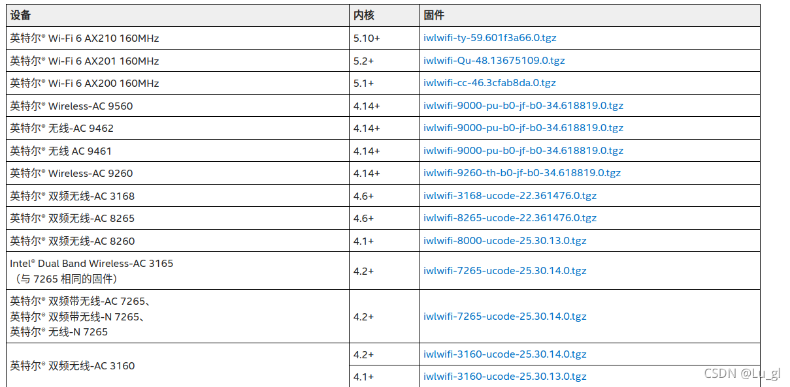Image resolution: width=790 pixels, height=387 pixels.
Task: Select the Wi-Fi 6 AX201 160MHz device cell
Action: 178,61
